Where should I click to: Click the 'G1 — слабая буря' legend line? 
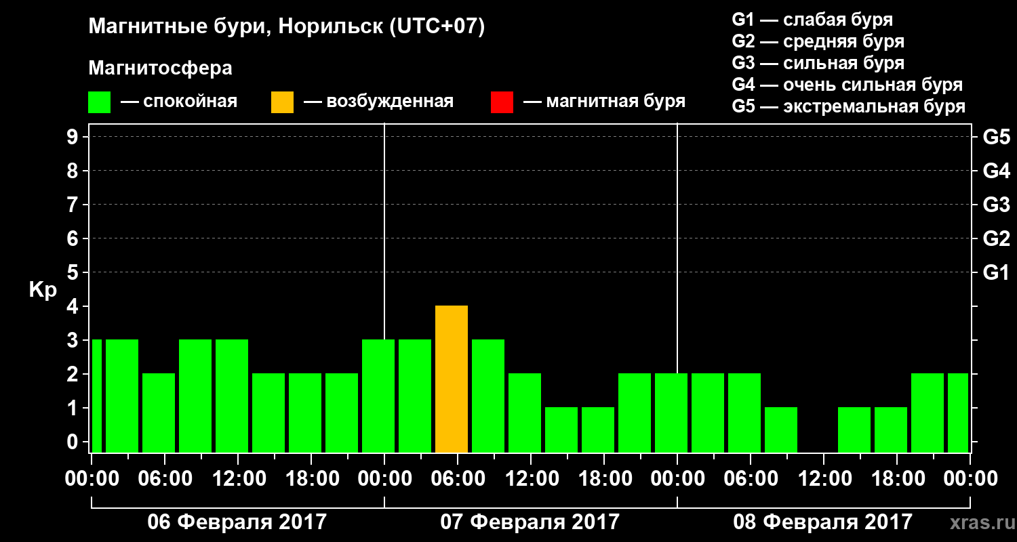[812, 19]
